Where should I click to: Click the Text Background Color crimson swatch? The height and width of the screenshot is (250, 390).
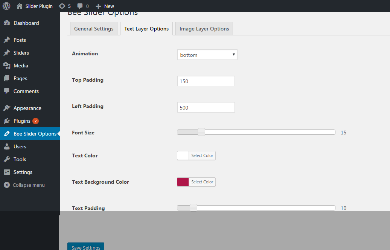coord(183,182)
